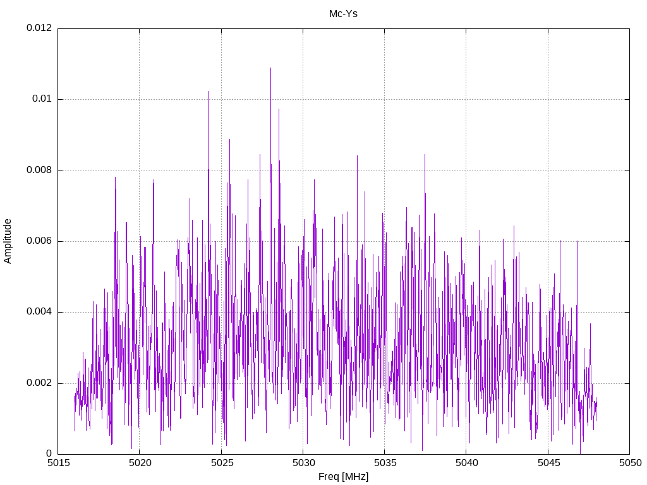
Task: Click the plot title Mc-Ys
Action: point(343,14)
